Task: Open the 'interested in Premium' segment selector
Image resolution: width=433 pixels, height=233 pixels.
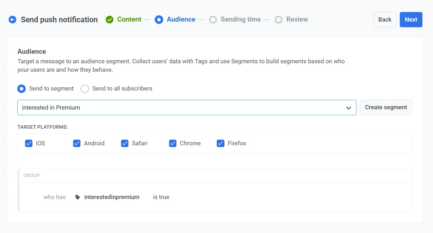Action: [176, 107]
